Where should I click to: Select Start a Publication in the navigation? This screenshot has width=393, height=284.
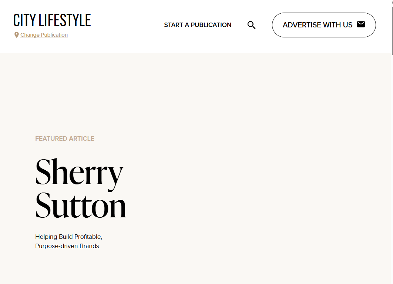198,25
